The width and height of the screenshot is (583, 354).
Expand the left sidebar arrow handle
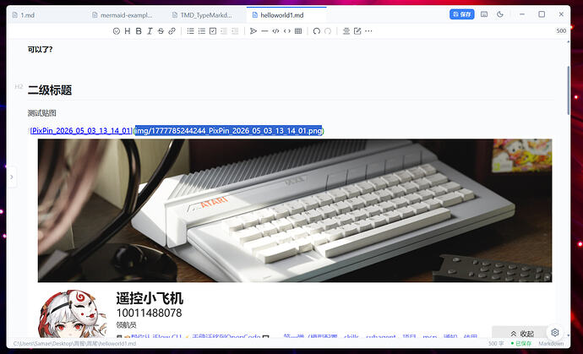[x=12, y=177]
